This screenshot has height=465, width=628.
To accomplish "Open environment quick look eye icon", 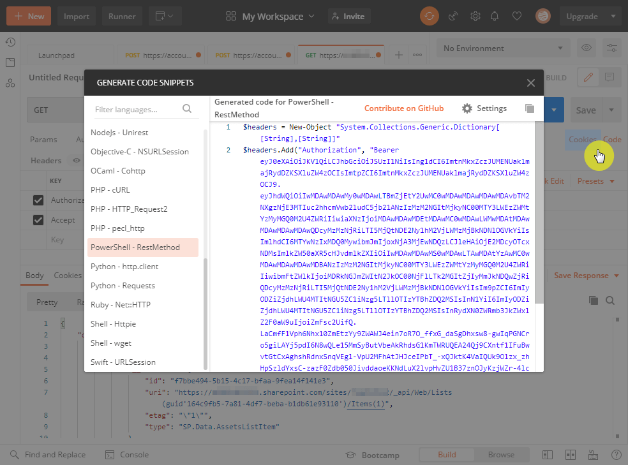I will 587,48.
